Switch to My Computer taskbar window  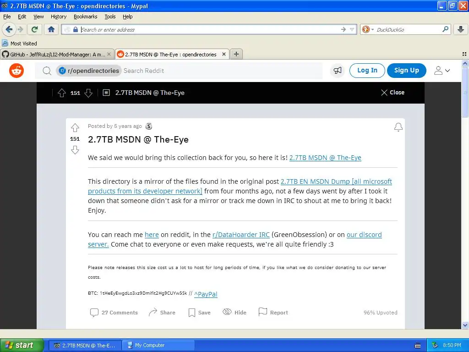(x=159, y=346)
